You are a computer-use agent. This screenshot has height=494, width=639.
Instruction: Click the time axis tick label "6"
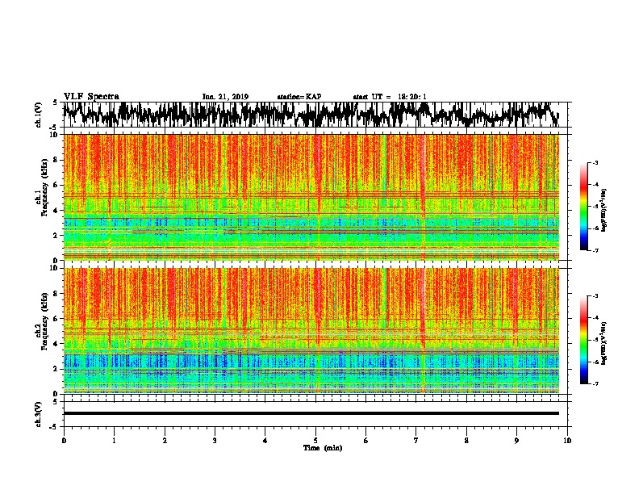coord(366,441)
